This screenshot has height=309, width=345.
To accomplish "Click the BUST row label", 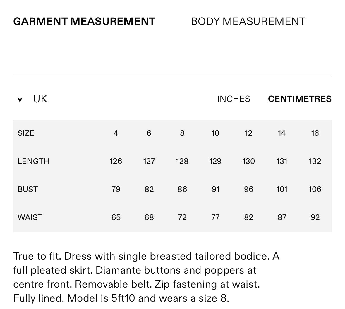I will click(28, 190).
